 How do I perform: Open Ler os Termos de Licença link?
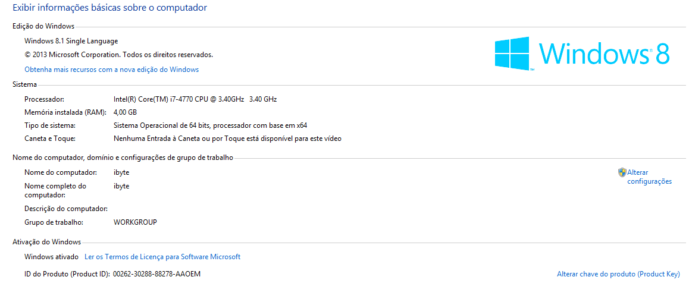click(162, 257)
